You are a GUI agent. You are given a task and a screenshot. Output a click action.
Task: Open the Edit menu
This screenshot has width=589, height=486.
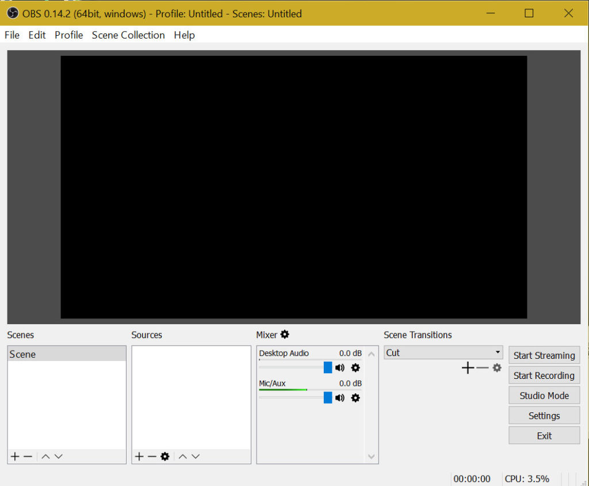point(37,35)
